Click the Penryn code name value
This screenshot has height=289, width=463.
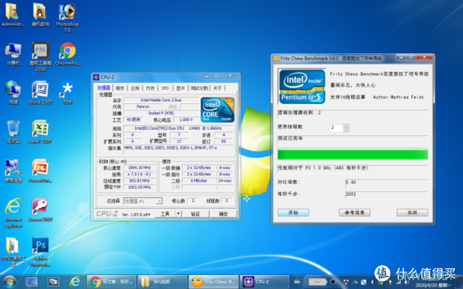click(x=143, y=107)
